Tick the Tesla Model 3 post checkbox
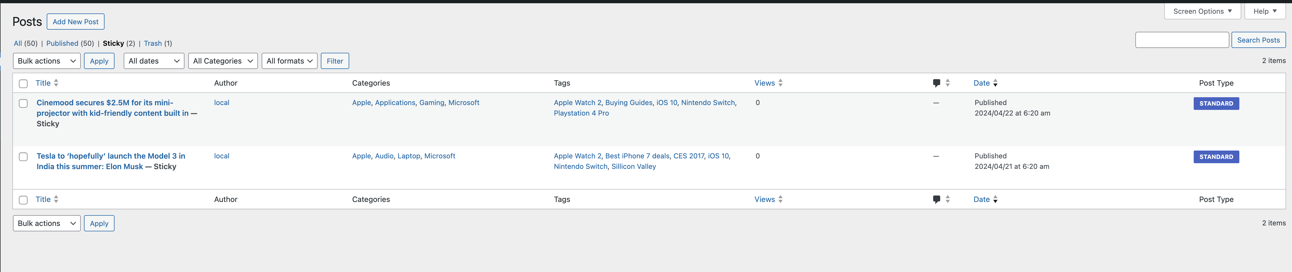Image resolution: width=1292 pixels, height=272 pixels. (23, 157)
